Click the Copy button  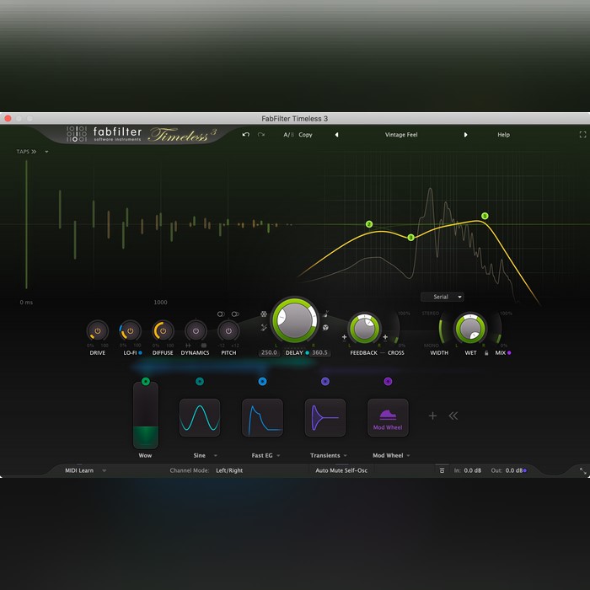pos(305,135)
